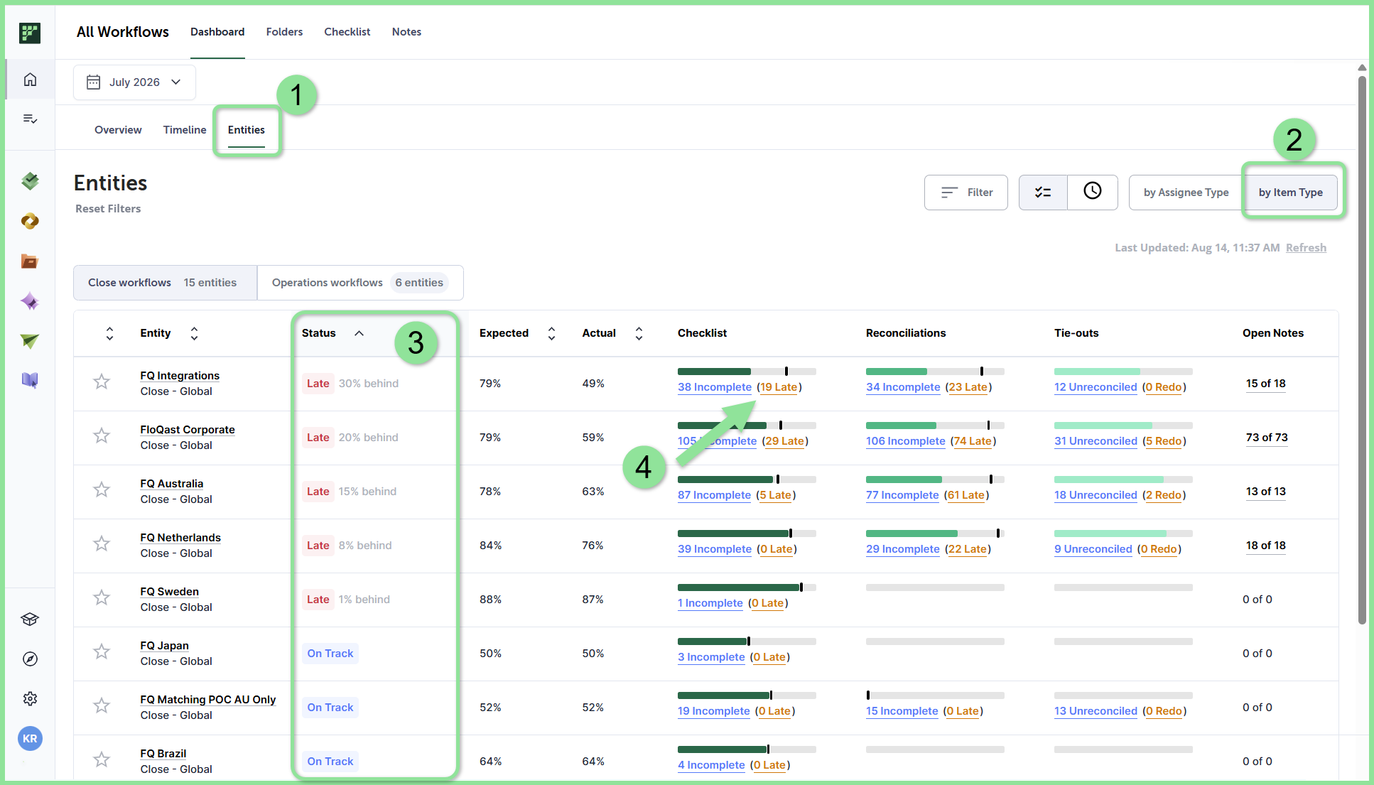
Task: Open the Folders tab
Action: 284,32
